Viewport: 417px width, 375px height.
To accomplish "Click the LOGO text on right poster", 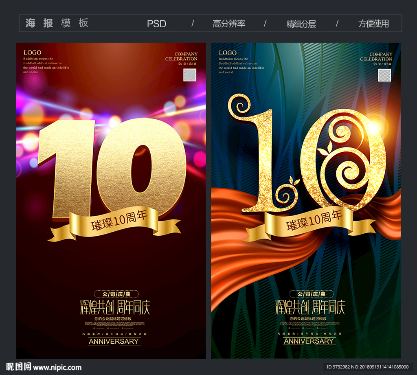I will (227, 53).
